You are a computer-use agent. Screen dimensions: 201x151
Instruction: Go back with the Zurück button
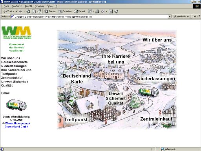9,11
